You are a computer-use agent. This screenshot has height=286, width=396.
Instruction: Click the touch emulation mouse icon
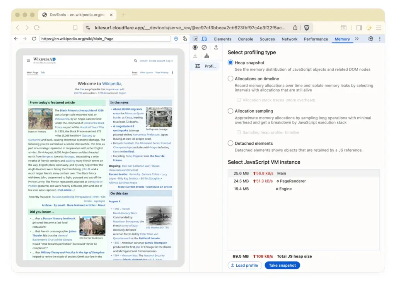point(176,39)
